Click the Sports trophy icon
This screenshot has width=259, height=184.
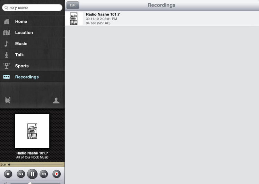click(x=7, y=66)
